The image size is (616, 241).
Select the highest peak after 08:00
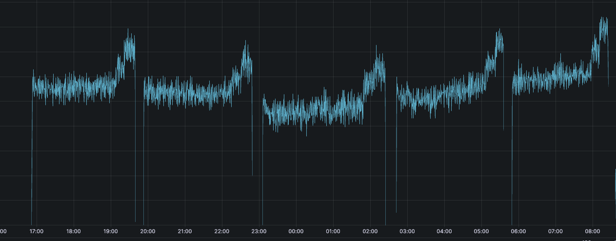coord(602,18)
